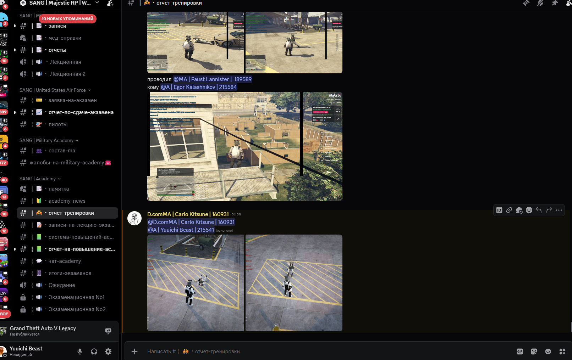This screenshot has height=360, width=572.
Task: Click activity status icon for Grand Theft Auto
Action: pos(108,331)
